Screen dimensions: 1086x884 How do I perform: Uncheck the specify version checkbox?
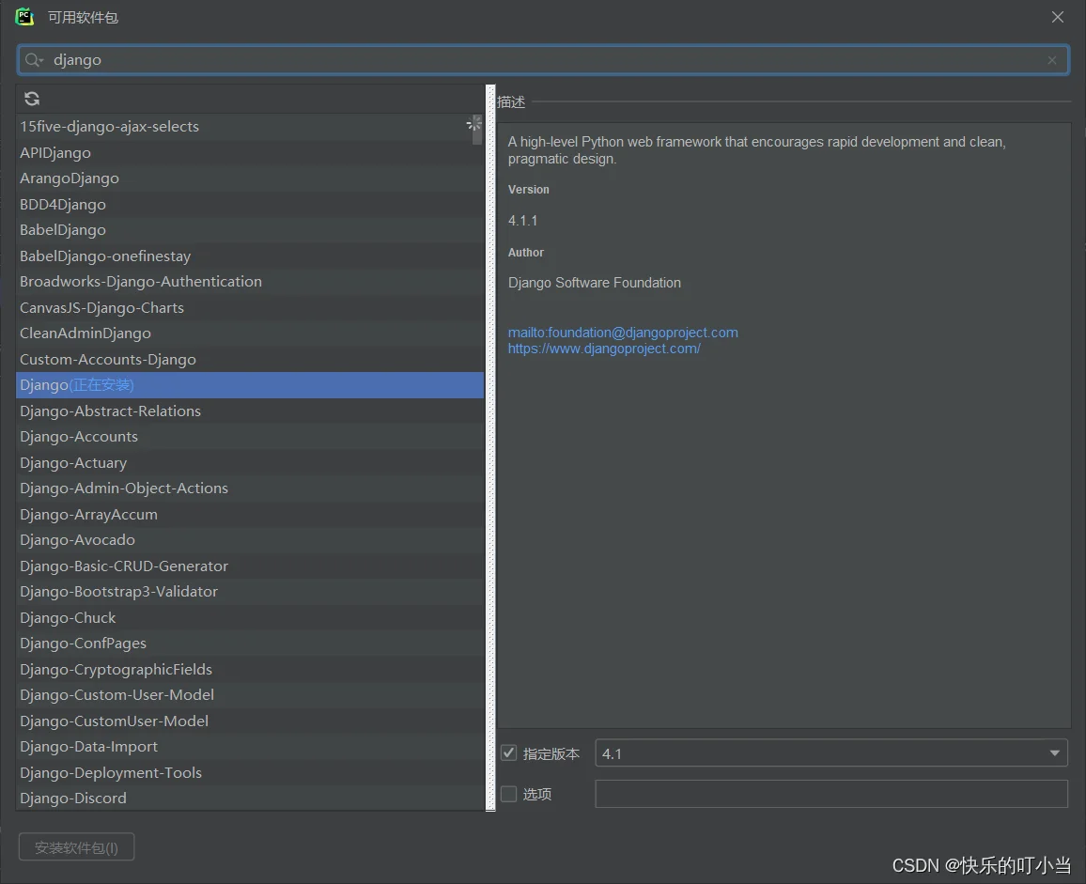click(509, 753)
